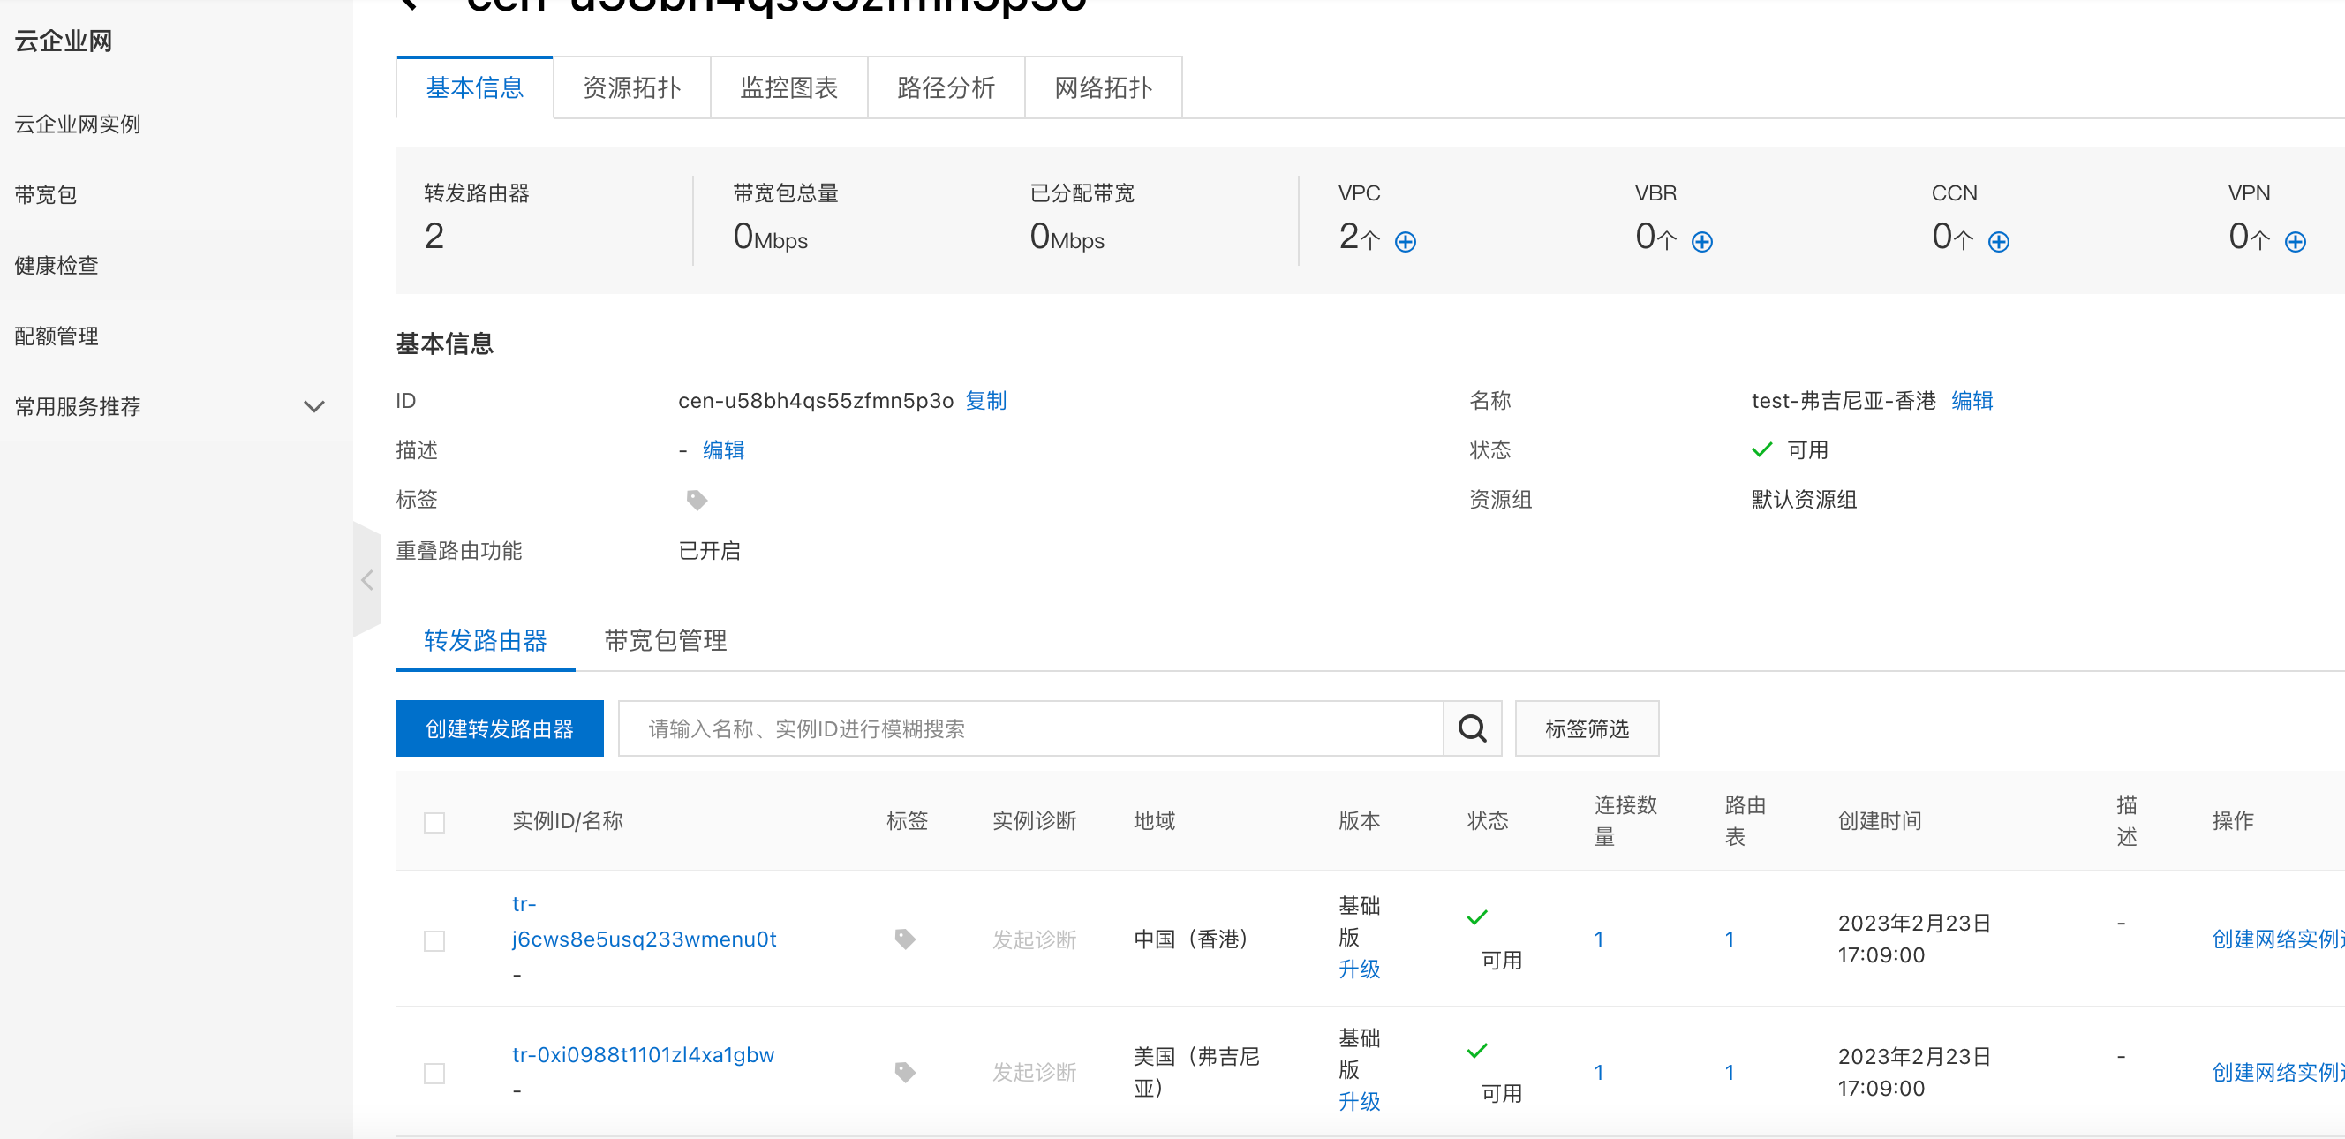Edit the instance name with 编辑

[x=1972, y=401]
